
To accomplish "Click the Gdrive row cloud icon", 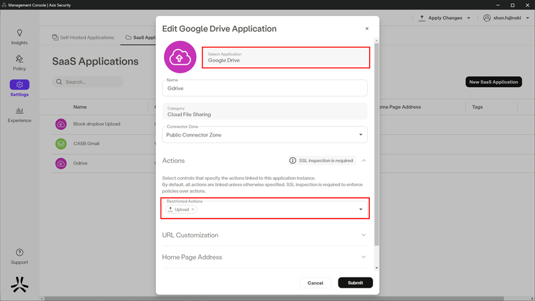I will [61, 163].
